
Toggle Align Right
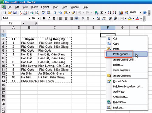pyautogui.click(x=71, y=19)
